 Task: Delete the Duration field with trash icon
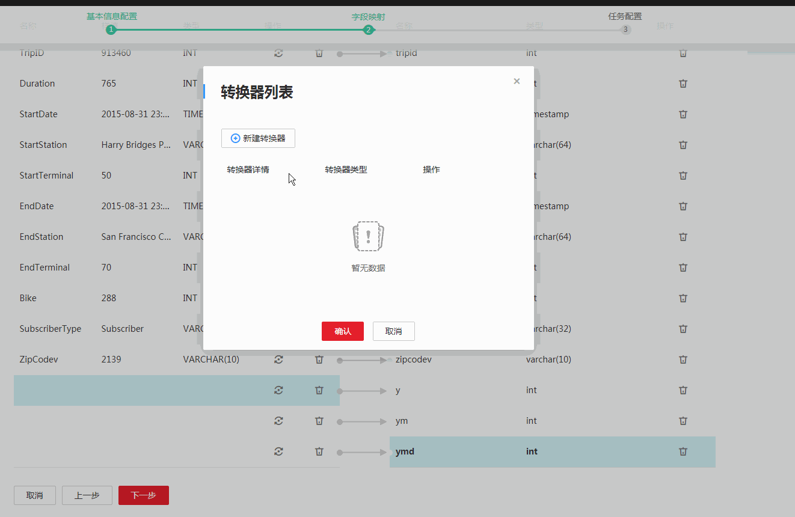tap(319, 84)
